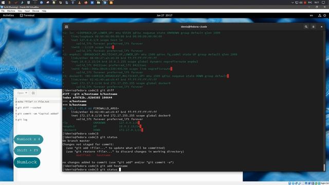Click line 'git commit -am' in editor
This screenshot has height=185, width=329.
coord(38,114)
